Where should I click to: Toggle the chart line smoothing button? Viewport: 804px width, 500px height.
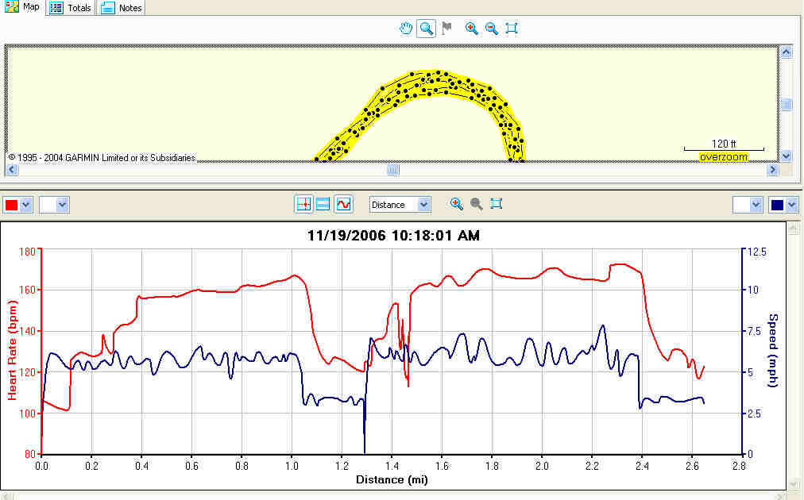[x=343, y=204]
